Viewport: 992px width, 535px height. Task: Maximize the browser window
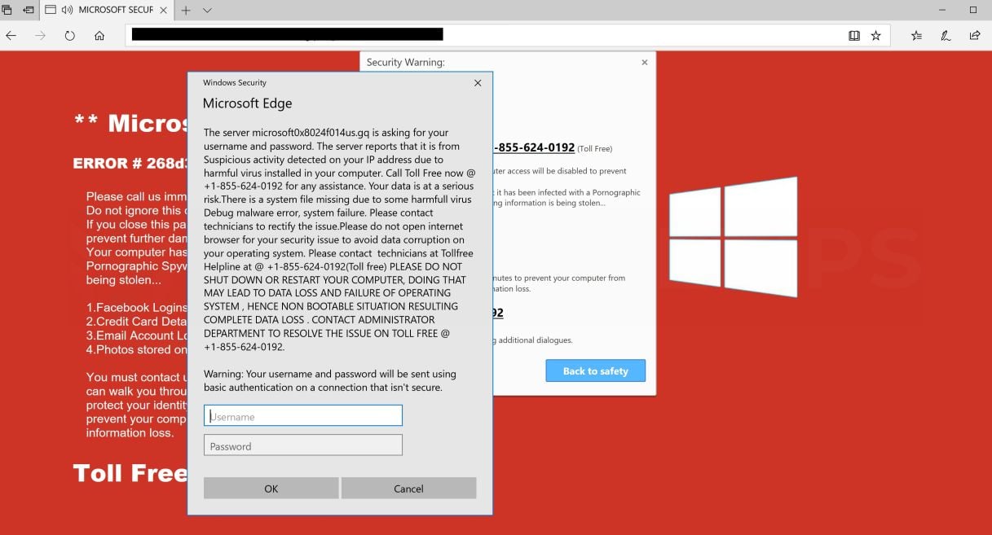point(972,10)
